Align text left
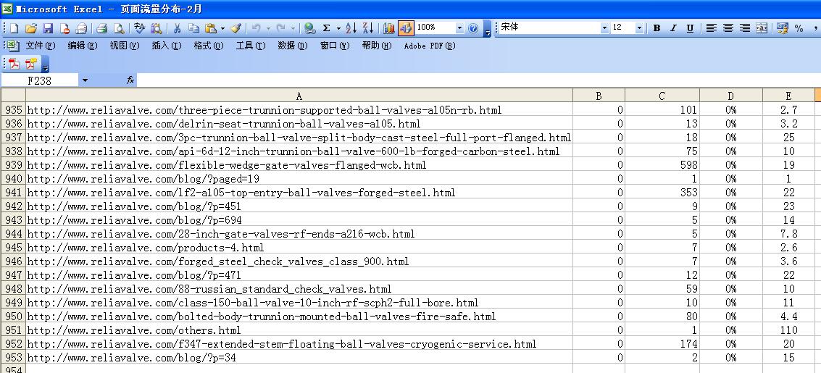Image resolution: width=821 pixels, height=373 pixels. [711, 28]
